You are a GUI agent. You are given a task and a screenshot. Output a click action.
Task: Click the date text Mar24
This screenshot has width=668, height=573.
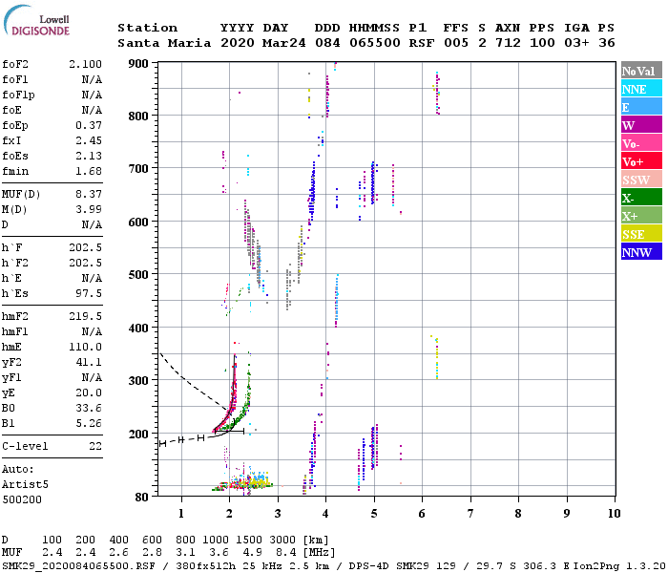pyautogui.click(x=283, y=43)
